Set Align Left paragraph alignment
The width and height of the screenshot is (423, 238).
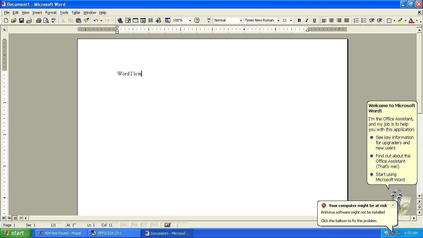(324, 20)
